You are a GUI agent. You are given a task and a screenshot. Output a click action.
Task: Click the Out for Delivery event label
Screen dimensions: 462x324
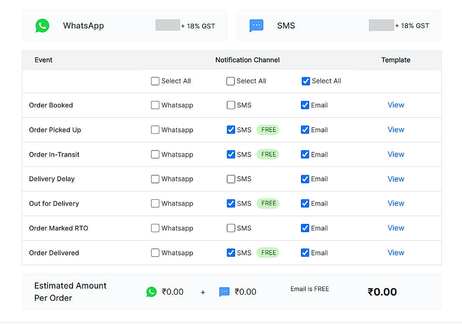click(x=54, y=204)
